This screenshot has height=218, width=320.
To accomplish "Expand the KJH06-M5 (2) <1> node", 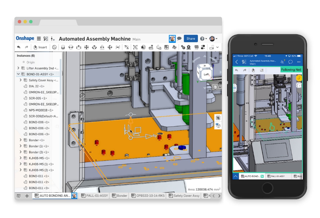I will 21,170.
